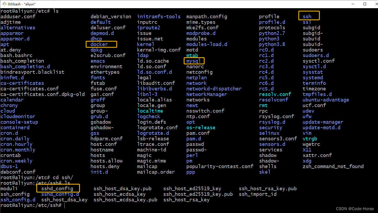Click 'ssh_host_rsa_key.pub' file entry
This screenshot has height=213, width=378.
[x=268, y=188]
